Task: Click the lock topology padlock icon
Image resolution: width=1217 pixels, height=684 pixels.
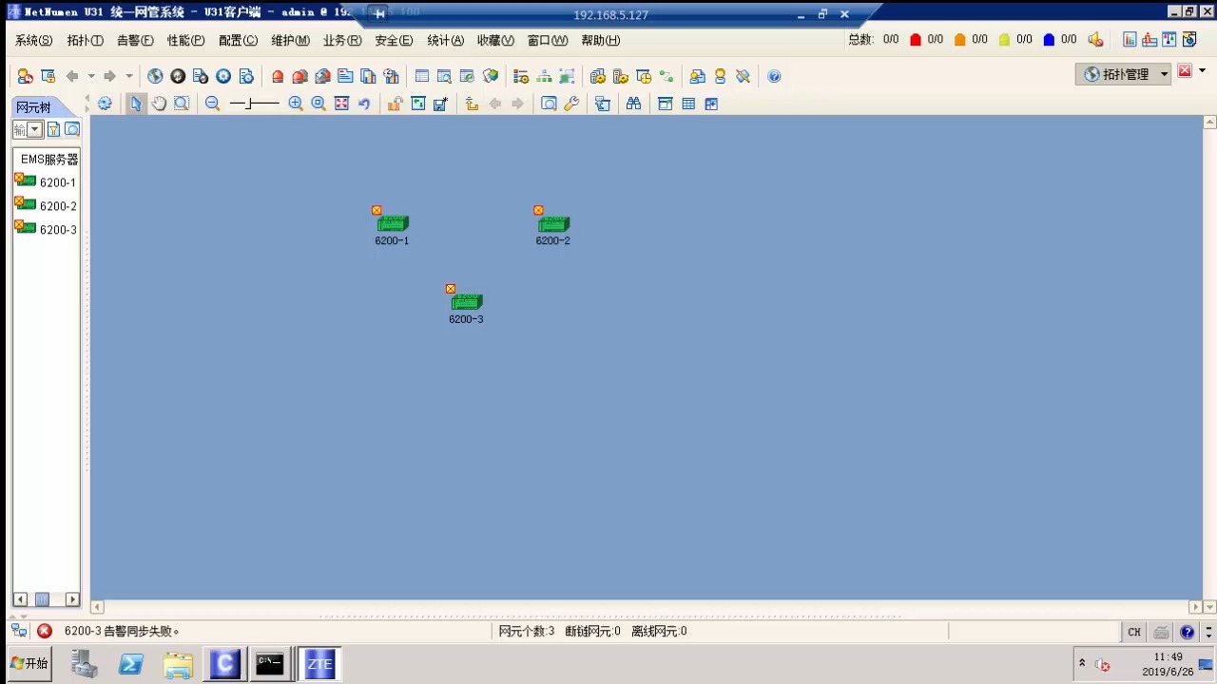Action: tap(395, 104)
